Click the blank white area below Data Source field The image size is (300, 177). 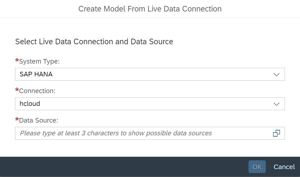[150, 148]
